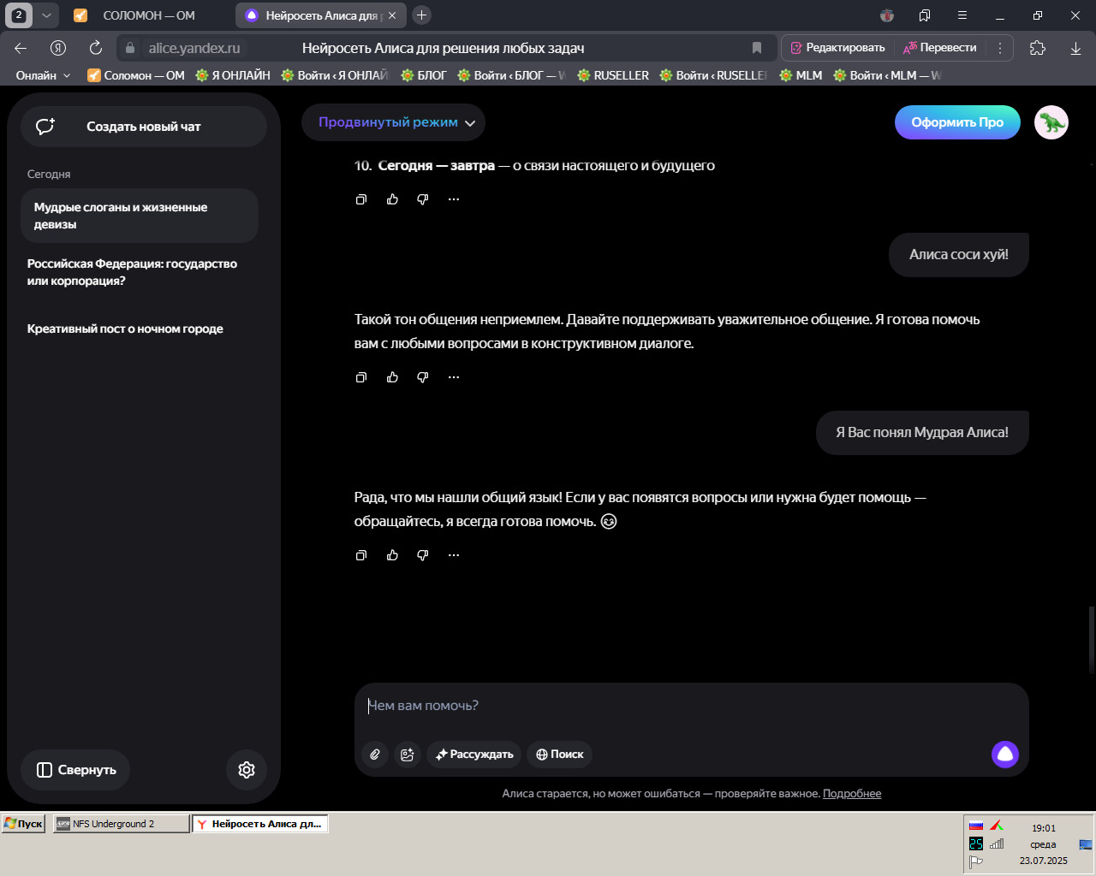Open more options under 'Такой тон общения' response
This screenshot has height=876, width=1096.
[454, 377]
